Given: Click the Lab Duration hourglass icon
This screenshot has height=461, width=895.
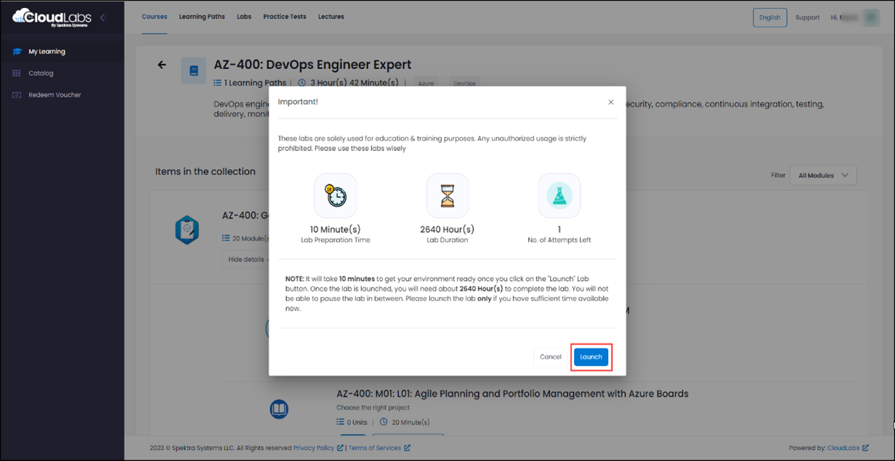Looking at the screenshot, I should click(447, 196).
